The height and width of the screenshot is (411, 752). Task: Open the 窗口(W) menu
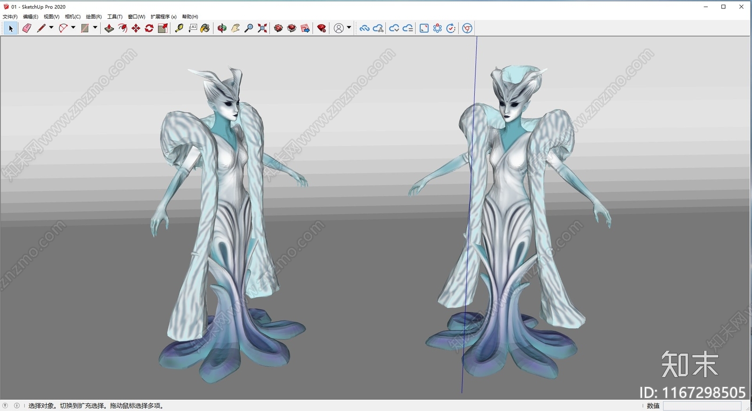[136, 16]
